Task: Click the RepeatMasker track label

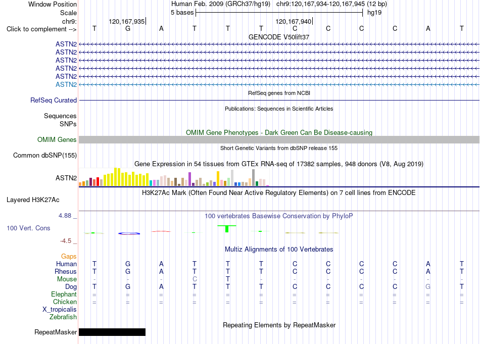Action: point(56,332)
